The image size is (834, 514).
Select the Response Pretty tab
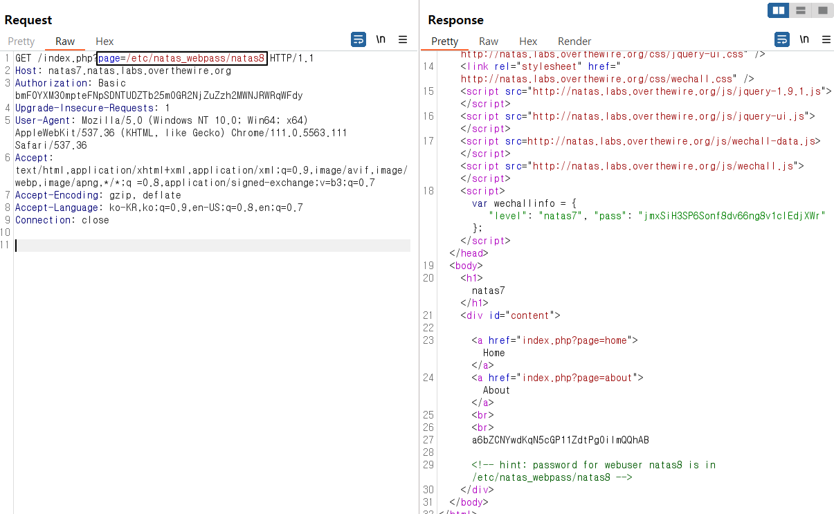445,42
